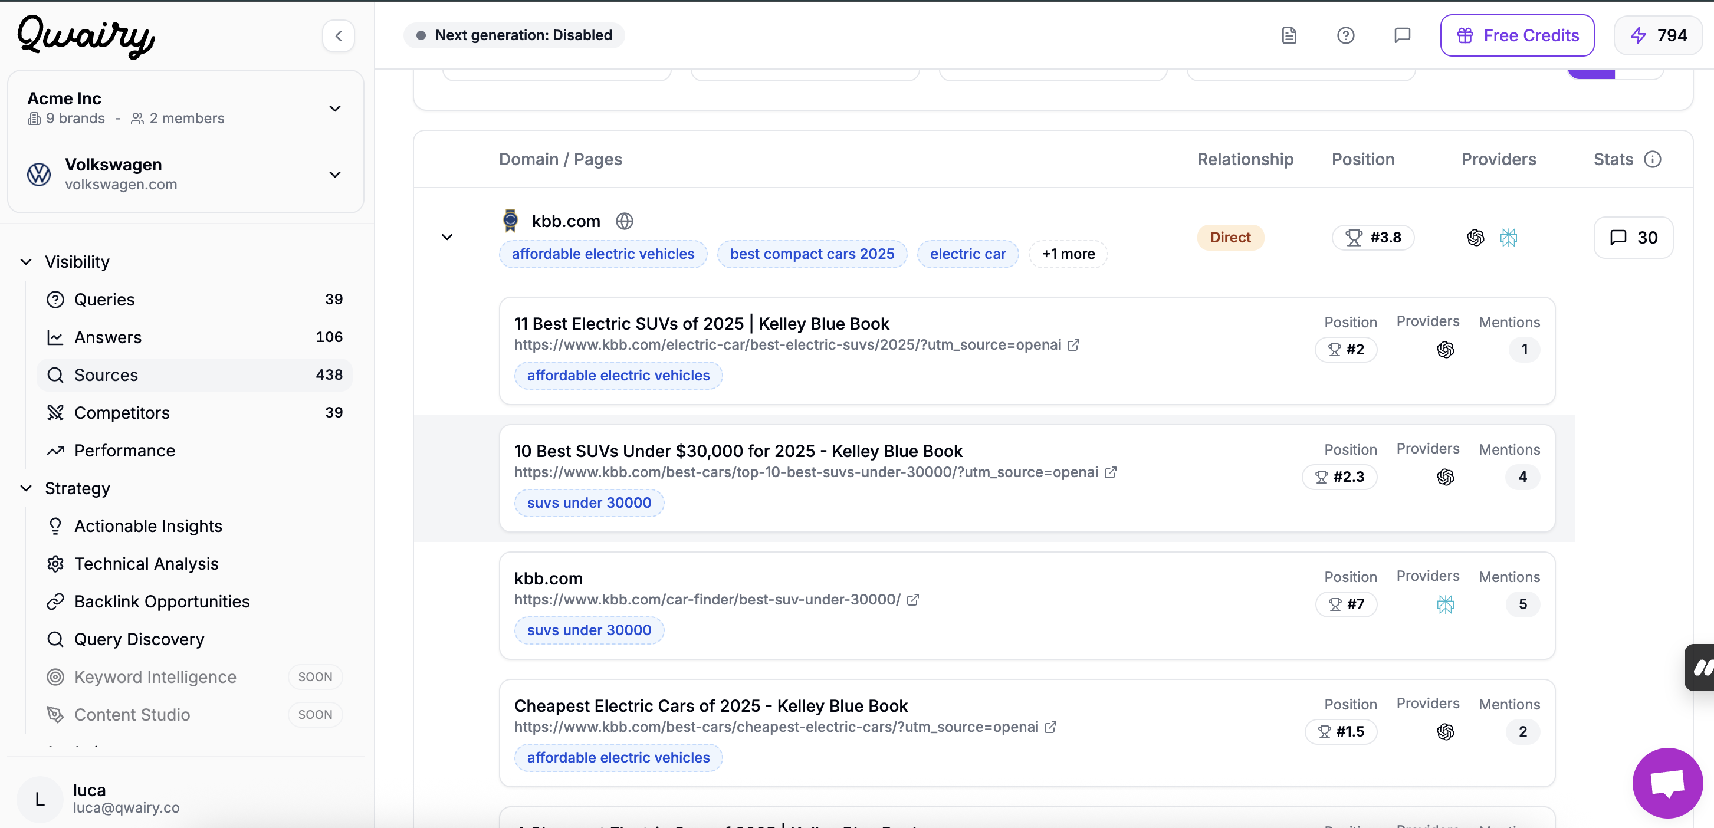Click the '11 Best Electric SUVs of 2025' title
Viewport: 1714px width, 828px height.
pyautogui.click(x=701, y=324)
